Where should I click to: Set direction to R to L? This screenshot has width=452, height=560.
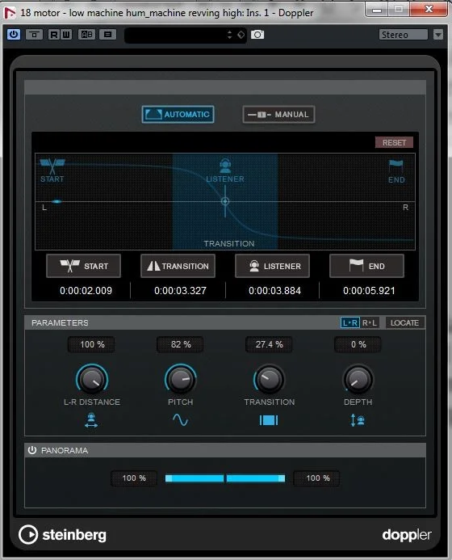(x=369, y=323)
